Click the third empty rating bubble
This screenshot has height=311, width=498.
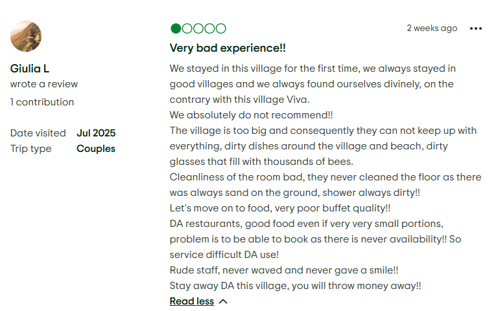coord(198,28)
